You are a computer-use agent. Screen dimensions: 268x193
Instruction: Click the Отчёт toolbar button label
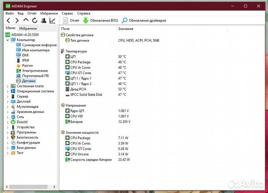tap(75, 20)
